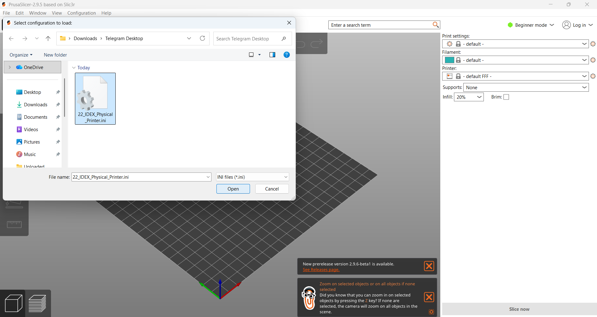Expand the address bar path history
Viewport: 597px width, 317px height.
tap(189, 38)
